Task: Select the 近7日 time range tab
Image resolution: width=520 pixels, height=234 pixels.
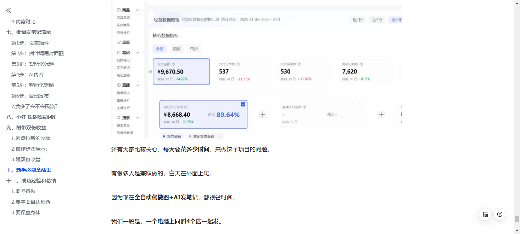Action: pyautogui.click(x=377, y=20)
